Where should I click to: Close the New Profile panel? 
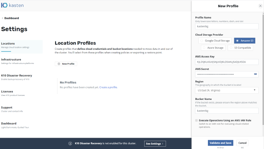click(260, 6)
